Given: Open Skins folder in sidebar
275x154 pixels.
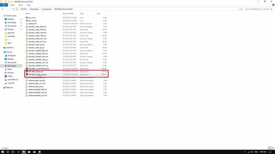Looking at the screenshot, I should tap(9, 43).
